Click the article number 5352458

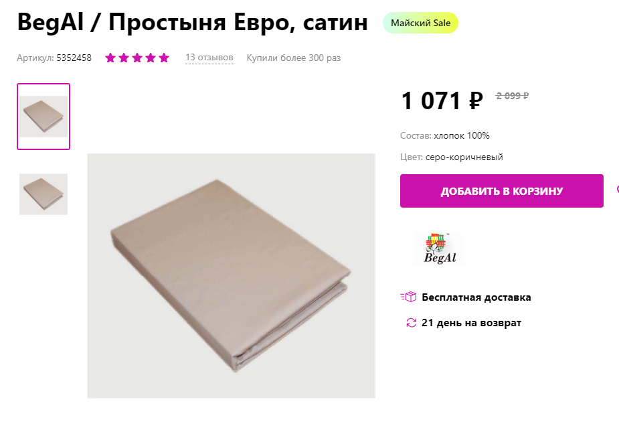pos(74,58)
